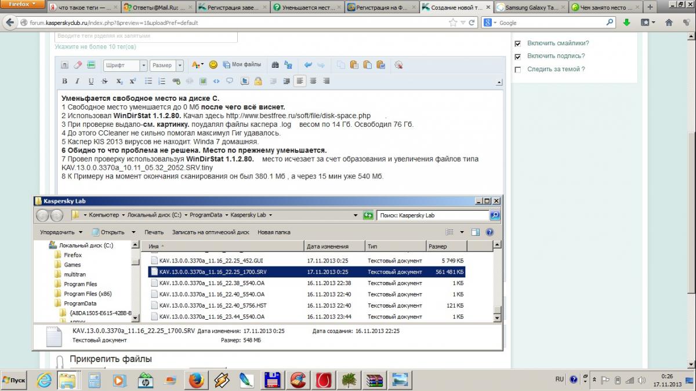Click the Explorer file list vertical scrollbar

[x=496, y=282]
